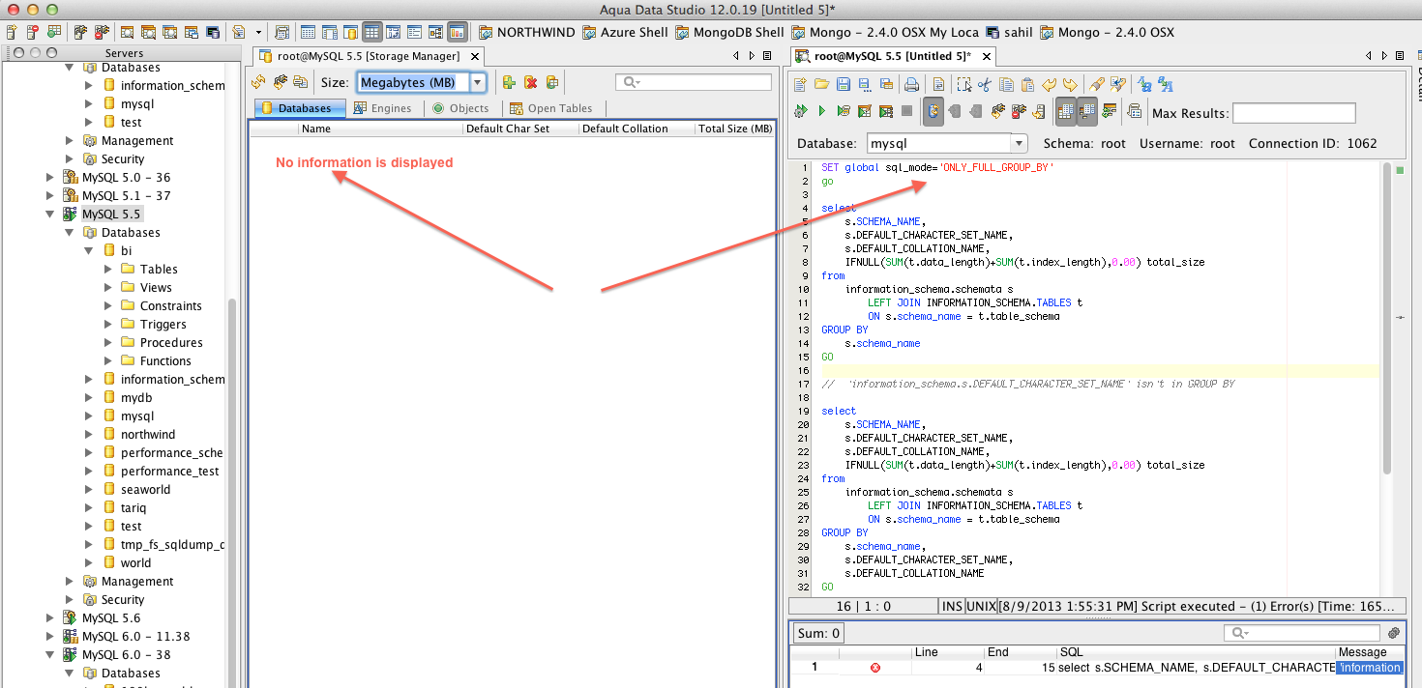The height and width of the screenshot is (688, 1422).
Task: Click the undo arrow icon
Action: coord(1049,84)
